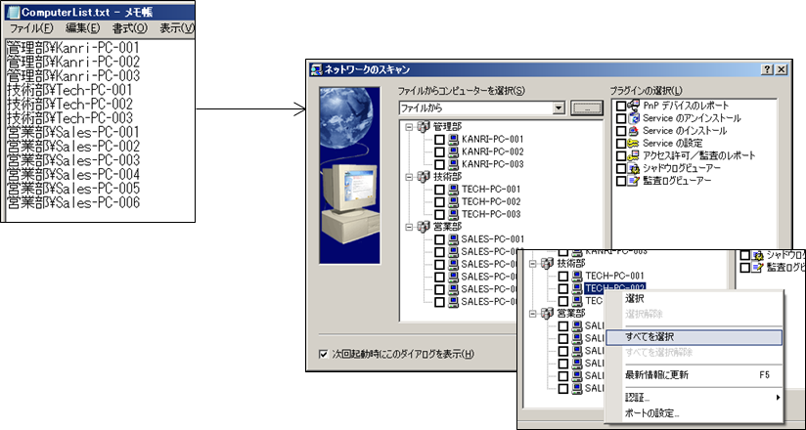The width and height of the screenshot is (806, 430).
Task: Click the 監査ログビューアー icon in the main plugin list
Action: pyautogui.click(x=634, y=181)
